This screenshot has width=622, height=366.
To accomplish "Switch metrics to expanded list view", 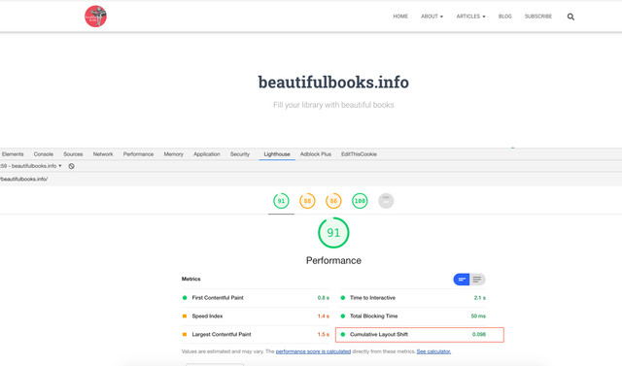I will point(477,280).
